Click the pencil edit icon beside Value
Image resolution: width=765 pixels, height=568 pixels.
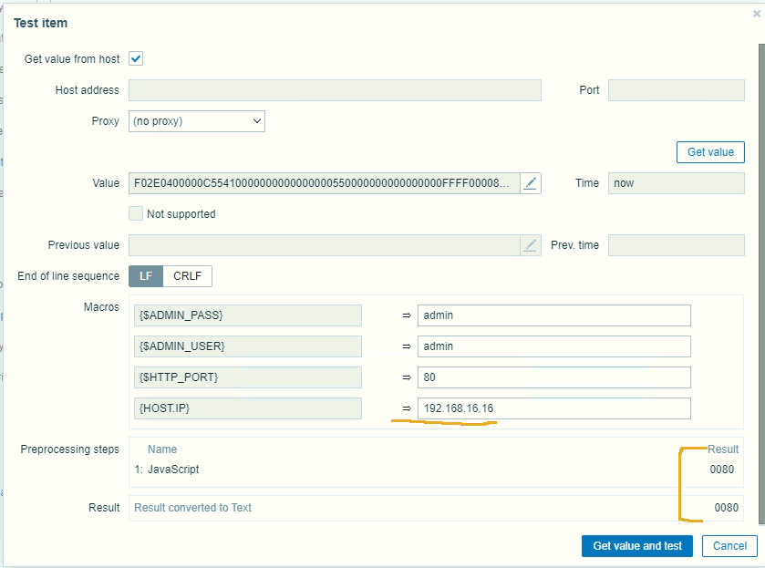[x=531, y=183]
